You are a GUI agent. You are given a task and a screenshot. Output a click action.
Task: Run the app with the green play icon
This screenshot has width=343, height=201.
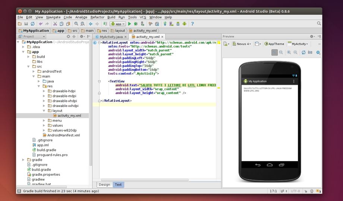pos(130,24)
